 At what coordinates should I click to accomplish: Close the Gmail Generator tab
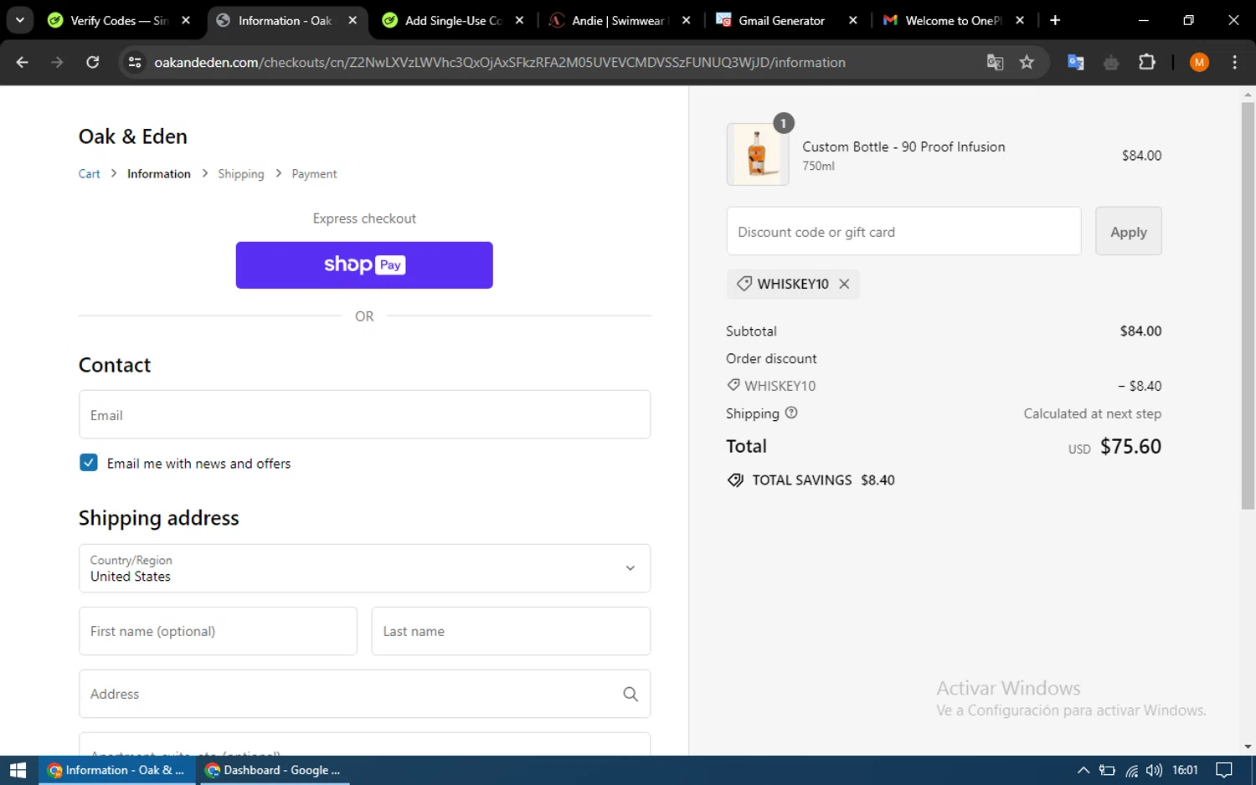click(x=853, y=20)
